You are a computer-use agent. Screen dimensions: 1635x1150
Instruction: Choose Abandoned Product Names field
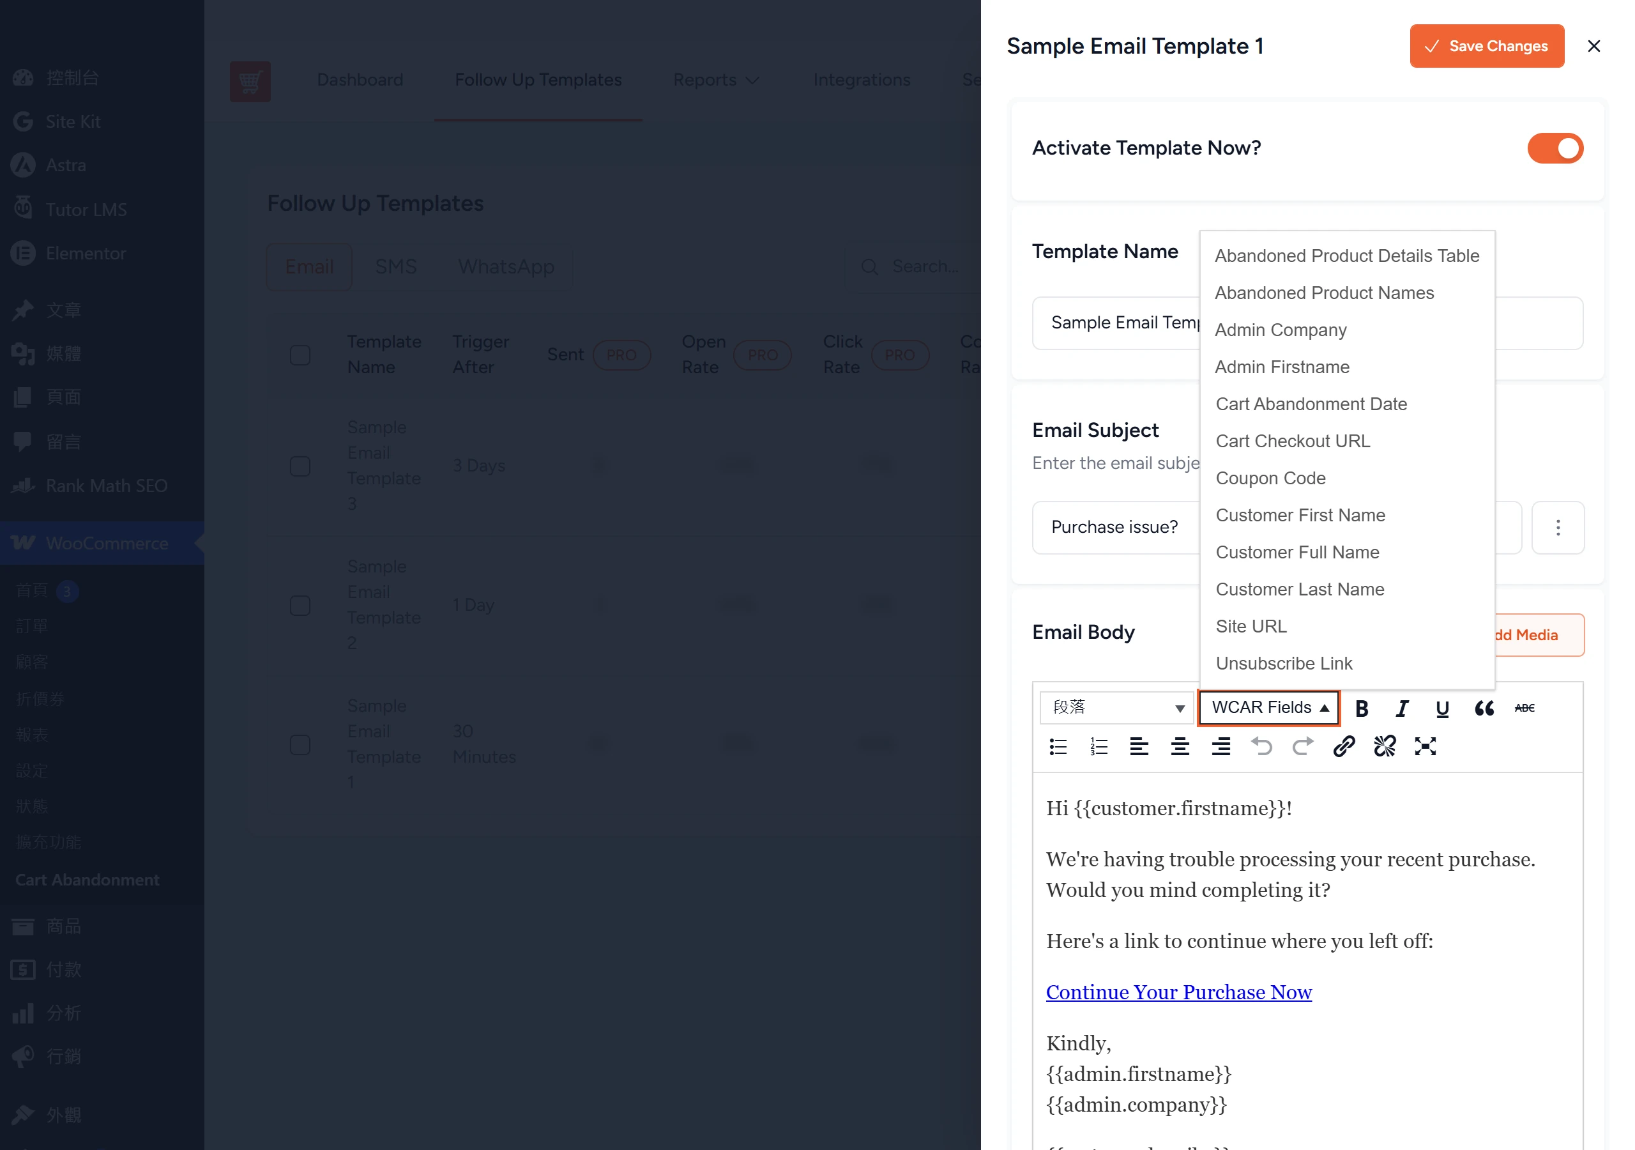tap(1346, 293)
